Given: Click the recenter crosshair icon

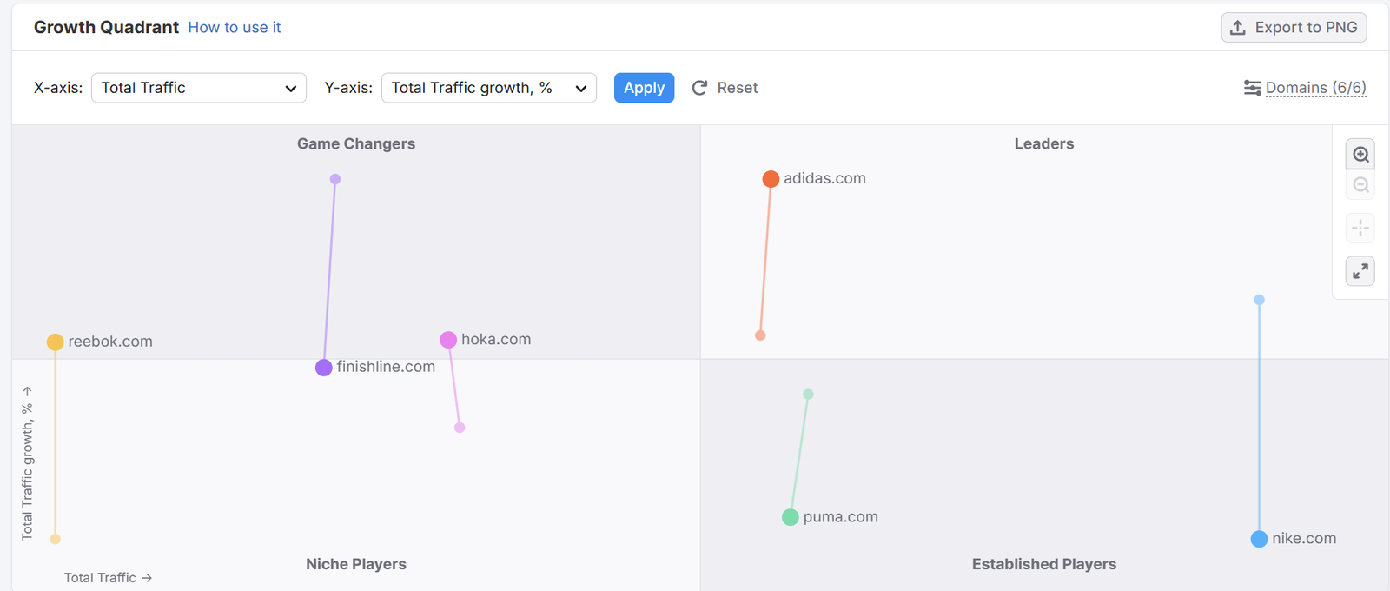Looking at the screenshot, I should tap(1360, 229).
